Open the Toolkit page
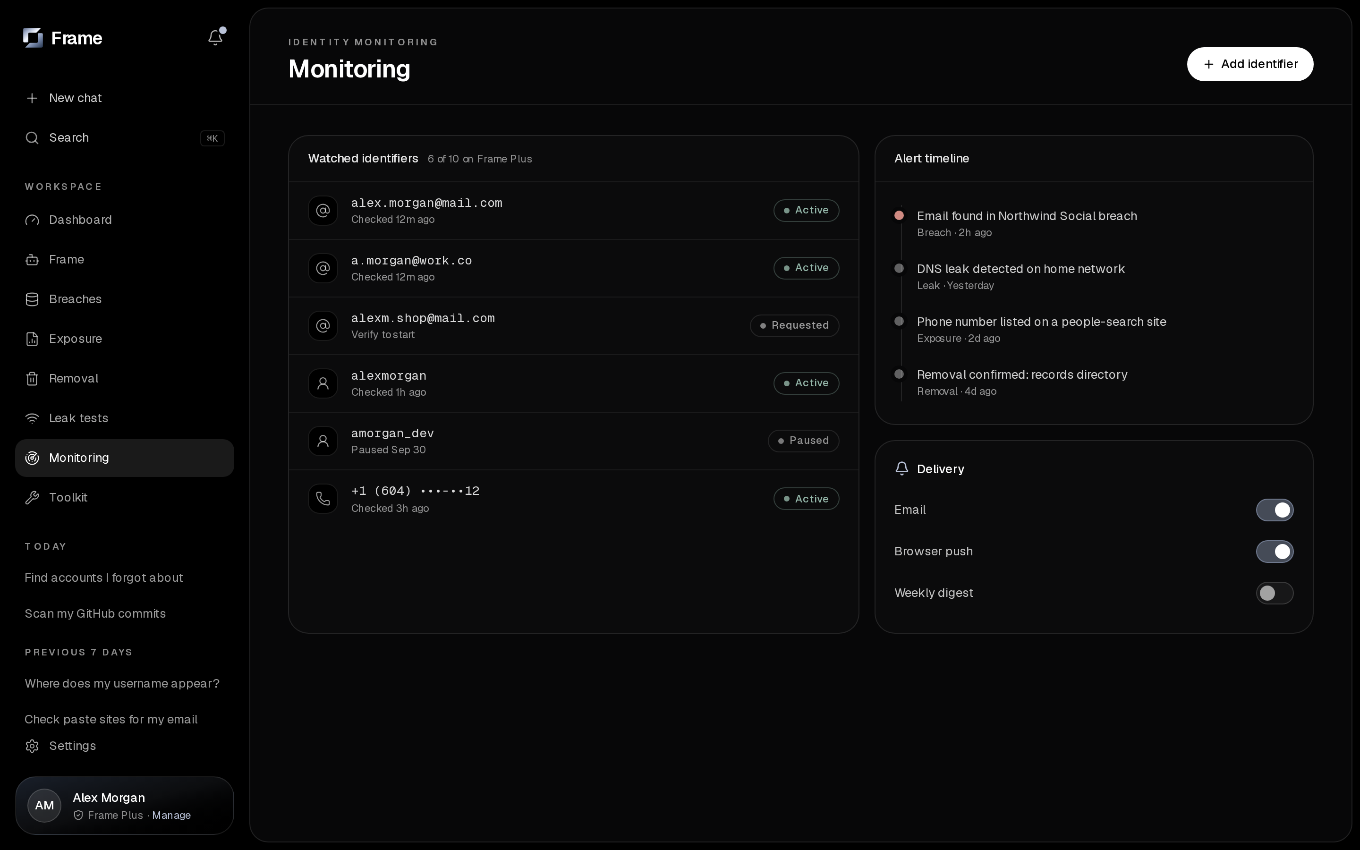The width and height of the screenshot is (1360, 850). (x=124, y=498)
